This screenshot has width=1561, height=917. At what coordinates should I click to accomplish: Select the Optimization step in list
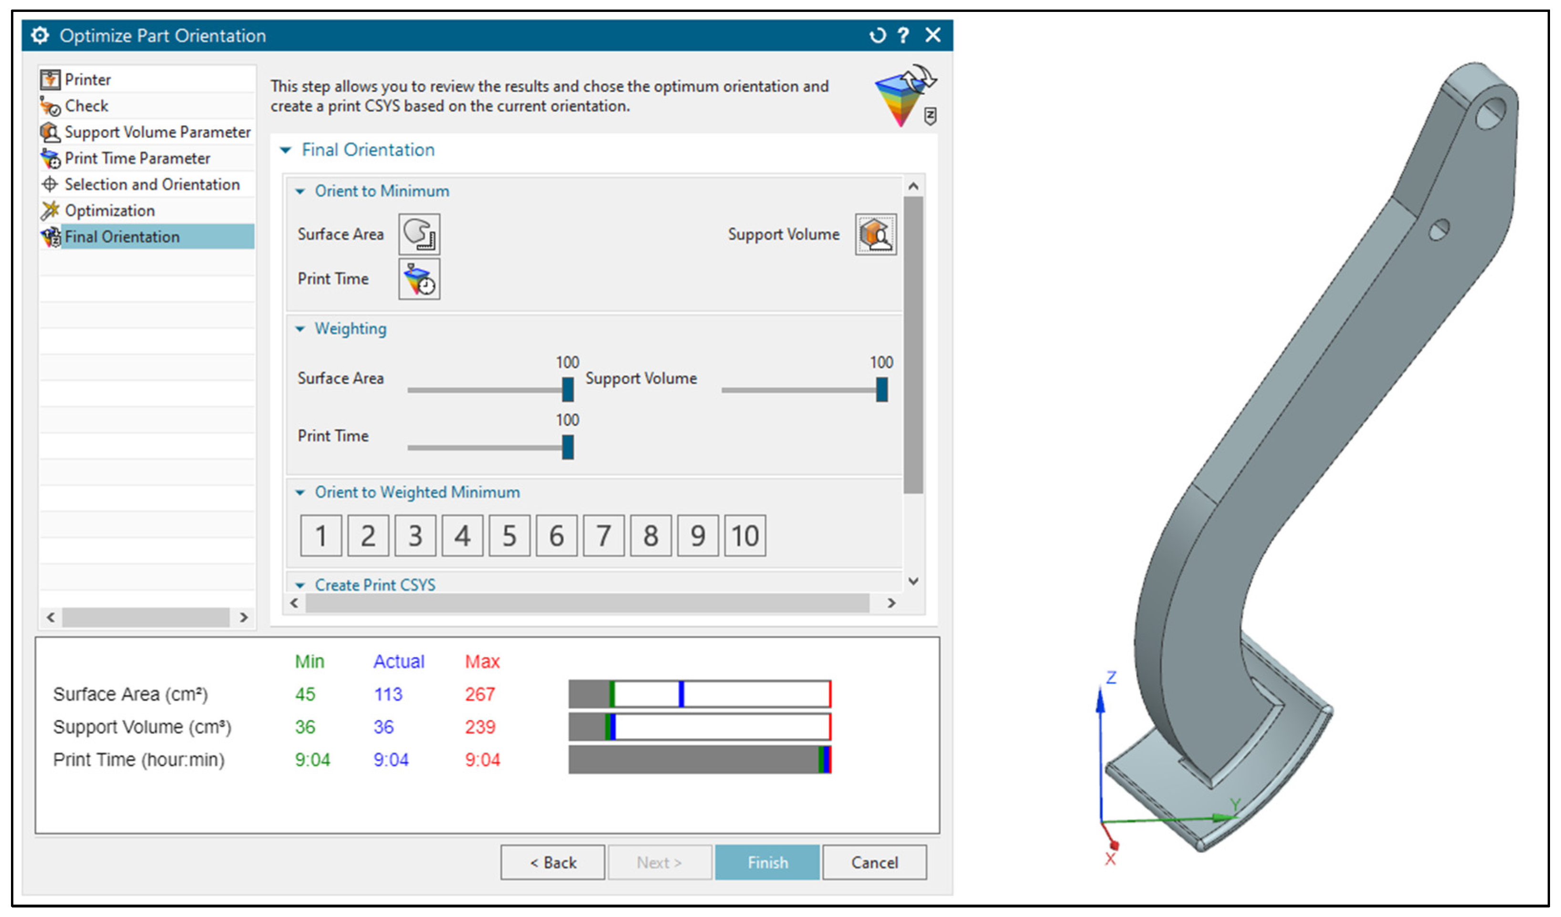(x=110, y=211)
